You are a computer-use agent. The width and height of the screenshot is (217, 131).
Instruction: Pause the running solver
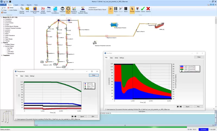pyautogui.click(x=116, y=9)
